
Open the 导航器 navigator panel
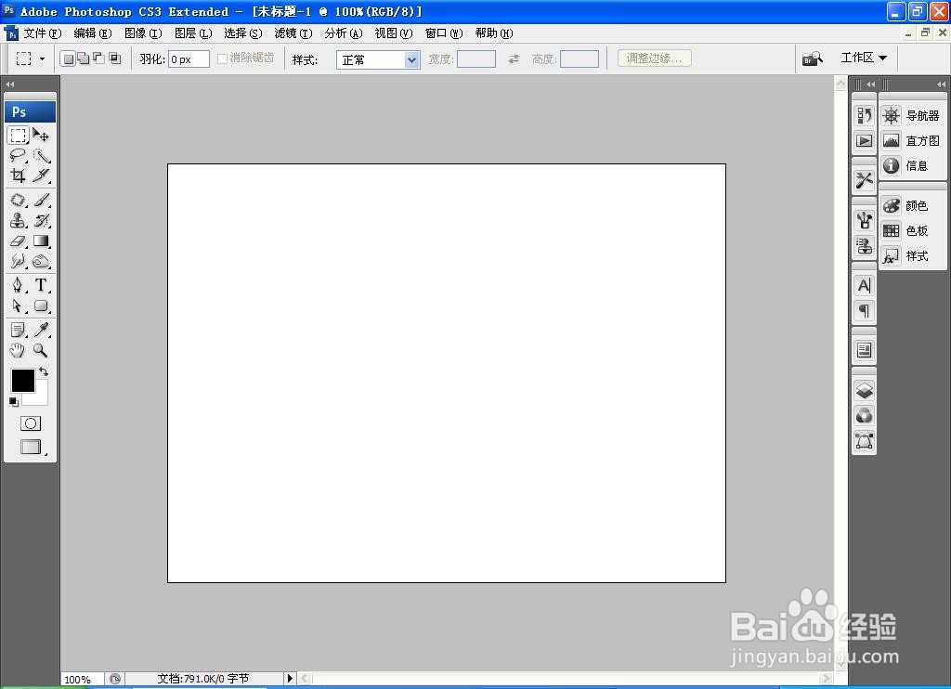click(912, 115)
